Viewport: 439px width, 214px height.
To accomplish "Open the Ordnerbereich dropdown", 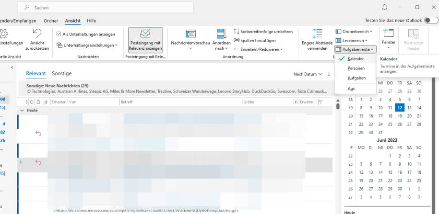I will click(x=354, y=32).
